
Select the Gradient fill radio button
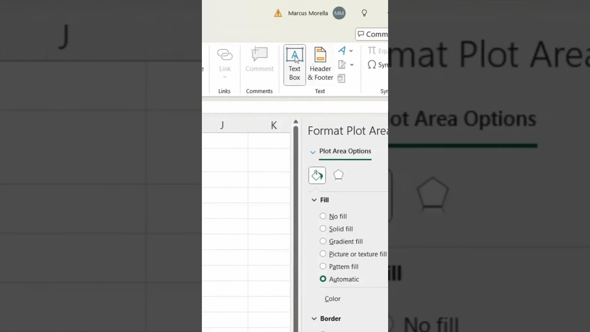click(323, 241)
